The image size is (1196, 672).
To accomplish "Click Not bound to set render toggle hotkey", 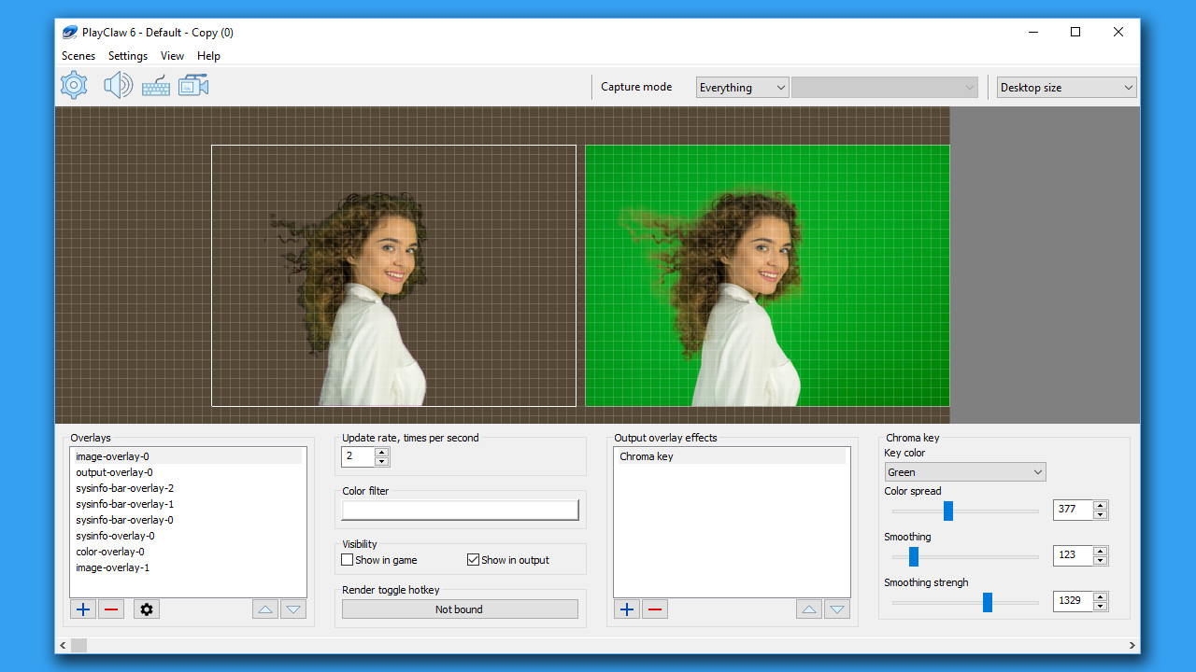I will (459, 609).
